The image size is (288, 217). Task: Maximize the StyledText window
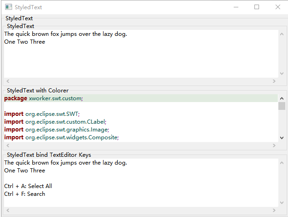tap(257, 7)
